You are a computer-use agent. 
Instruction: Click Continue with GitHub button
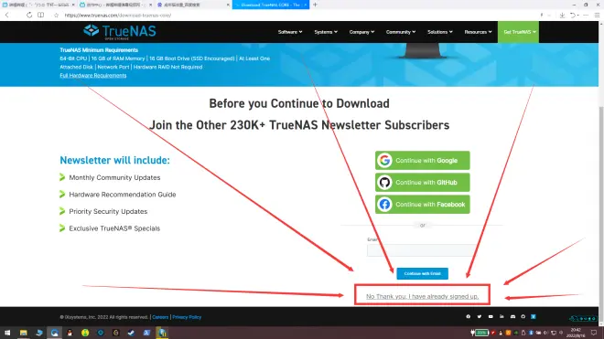[423, 183]
